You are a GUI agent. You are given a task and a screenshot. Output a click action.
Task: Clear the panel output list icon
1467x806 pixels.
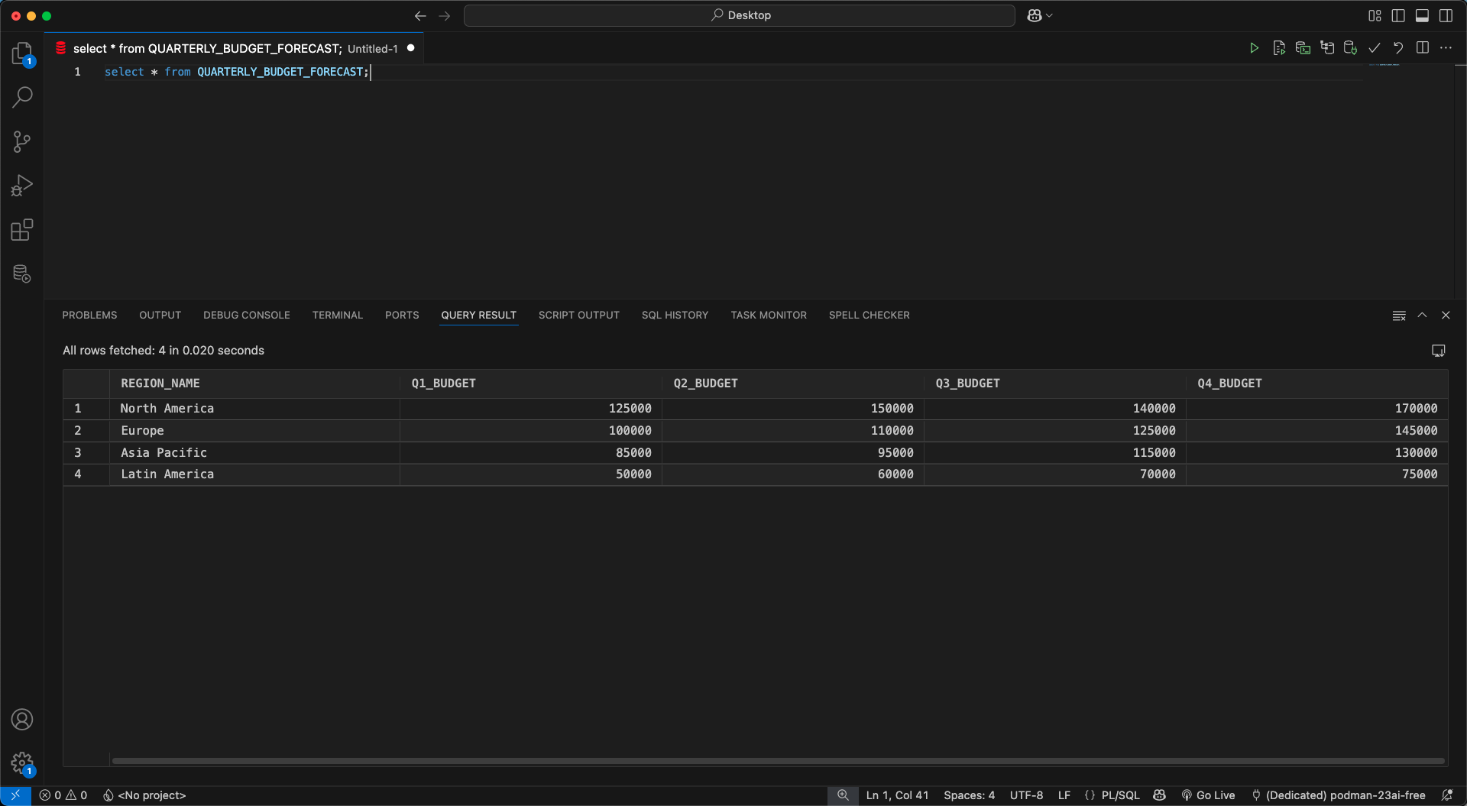[x=1399, y=316]
